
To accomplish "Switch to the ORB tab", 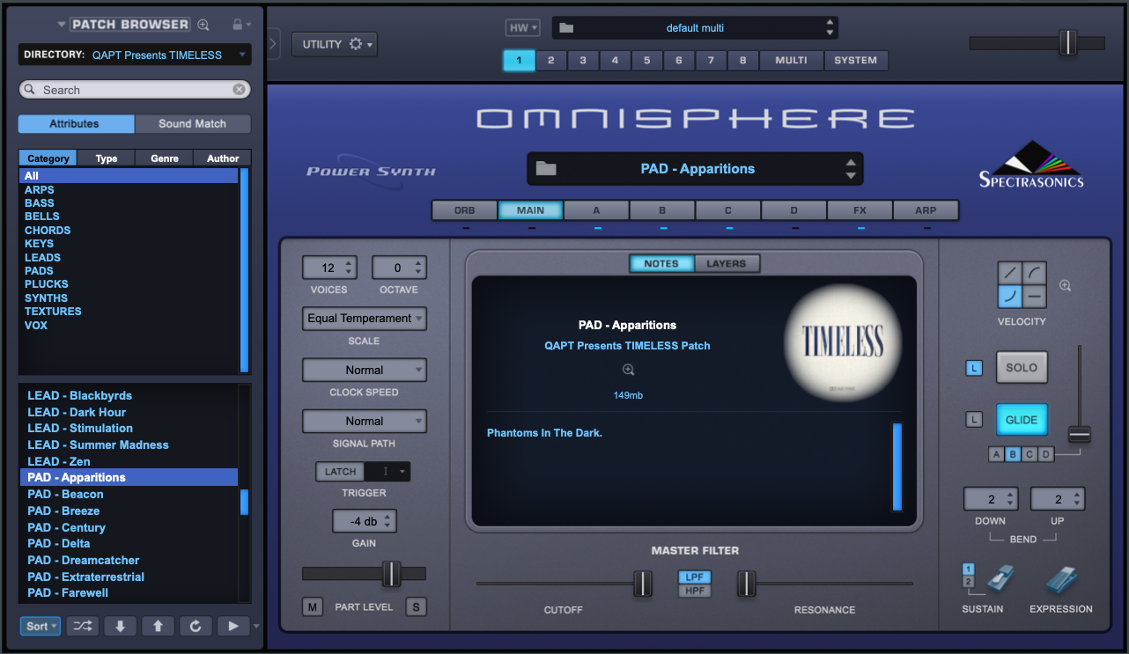I will pyautogui.click(x=464, y=210).
